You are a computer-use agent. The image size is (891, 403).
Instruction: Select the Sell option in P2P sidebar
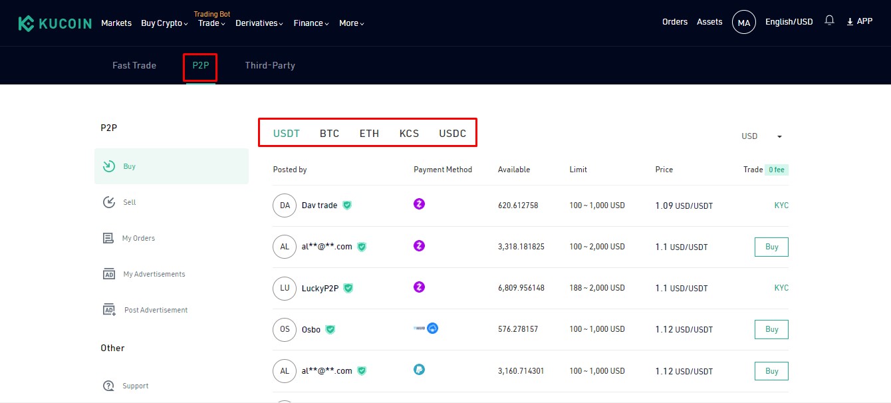128,201
